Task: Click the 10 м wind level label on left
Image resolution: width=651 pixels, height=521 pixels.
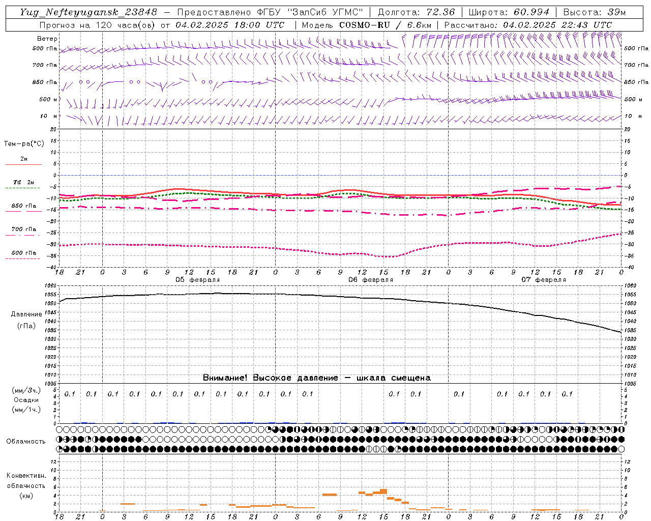Action: [49, 116]
